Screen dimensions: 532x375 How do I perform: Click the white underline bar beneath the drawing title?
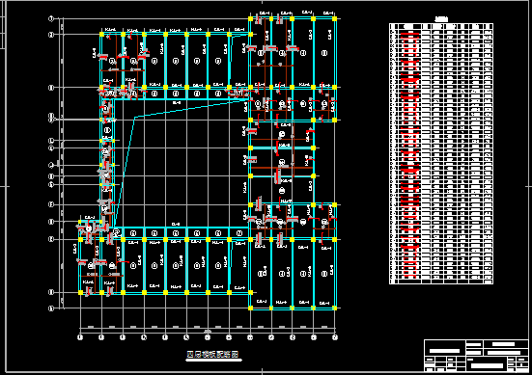point(213,361)
